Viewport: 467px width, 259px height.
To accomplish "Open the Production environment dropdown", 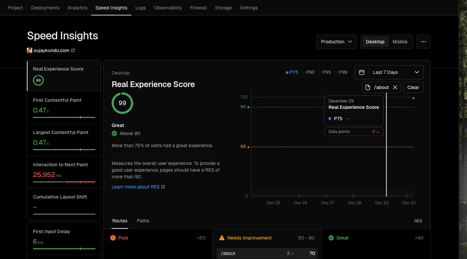I will click(336, 41).
